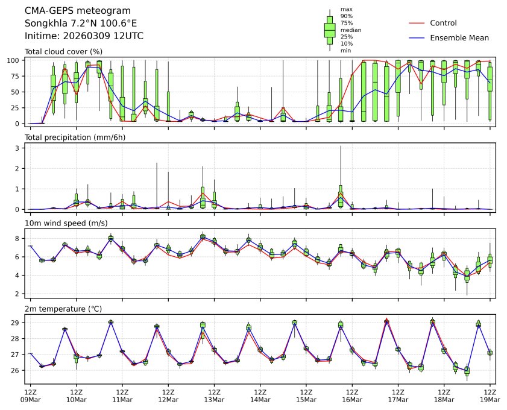Viewport: 507px width, 410px height.
Task: Click the 100 tick on the cloud cover axis
Action: pos(16,60)
